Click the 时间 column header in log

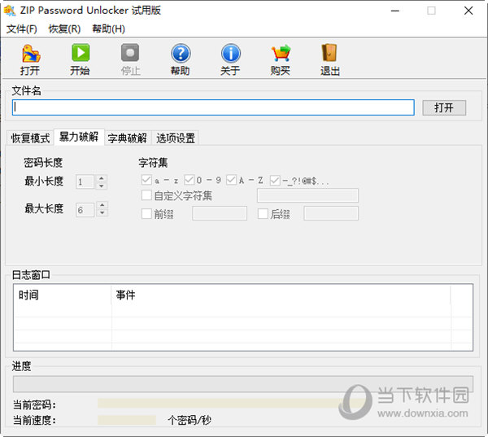point(63,295)
